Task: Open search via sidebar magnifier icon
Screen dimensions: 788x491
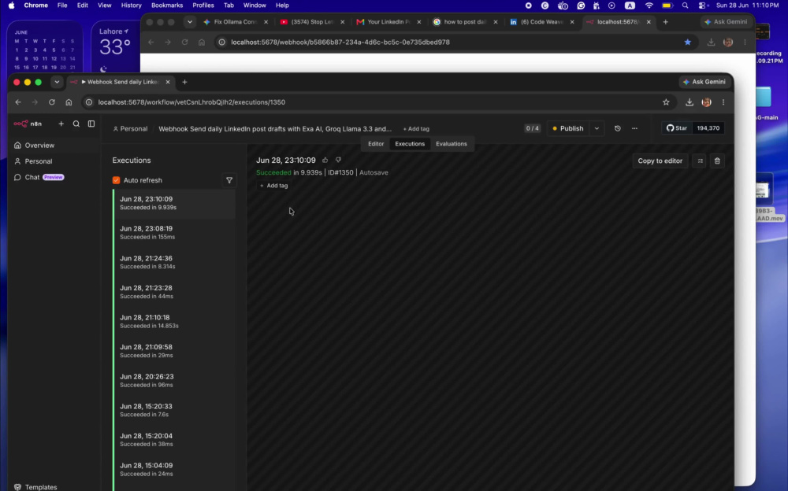Action: pyautogui.click(x=76, y=124)
